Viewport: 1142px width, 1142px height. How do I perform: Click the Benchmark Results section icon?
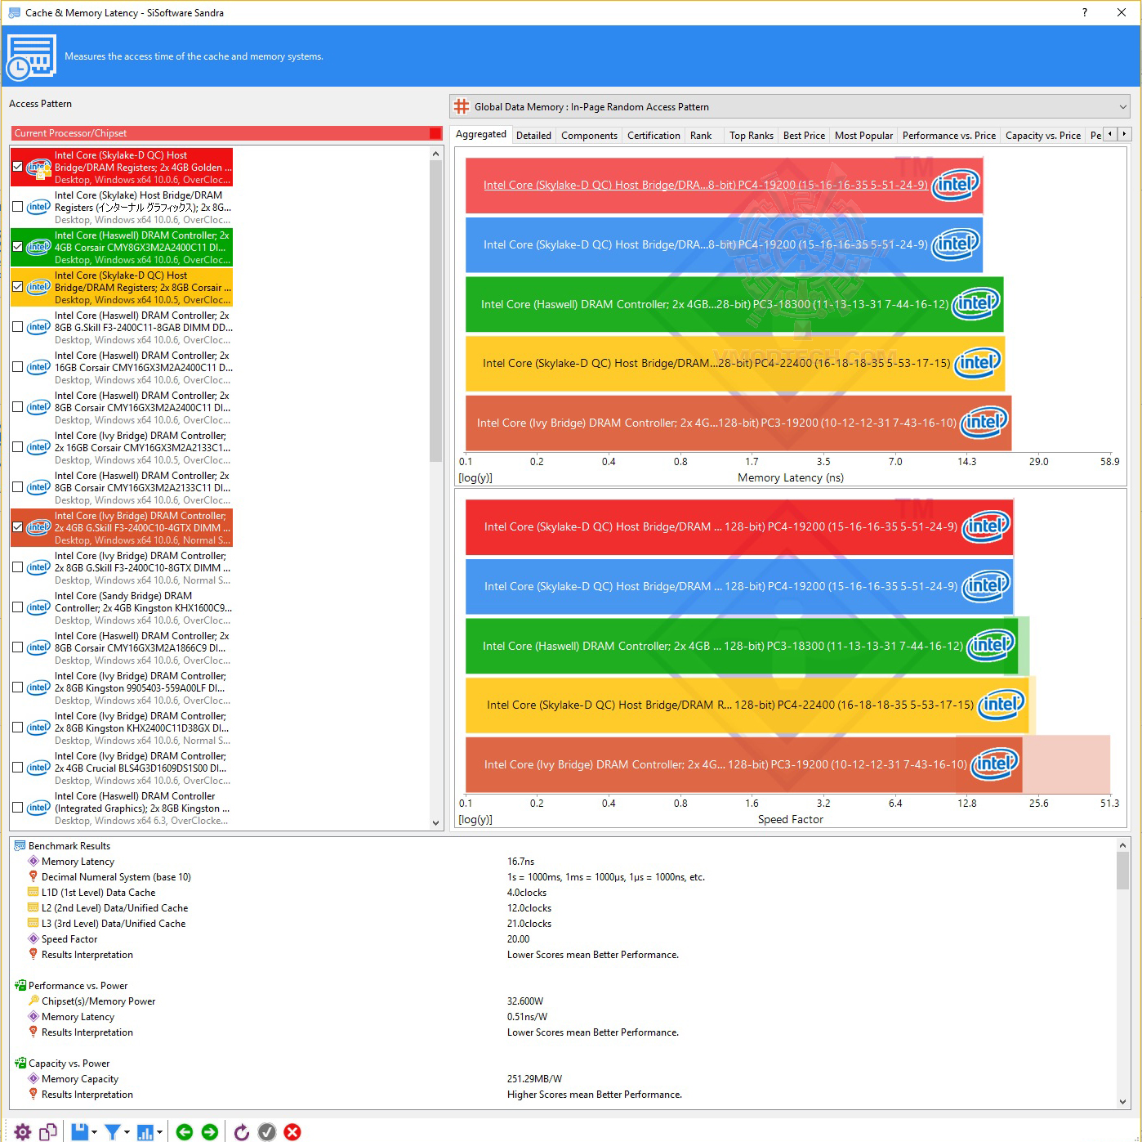pyautogui.click(x=20, y=845)
